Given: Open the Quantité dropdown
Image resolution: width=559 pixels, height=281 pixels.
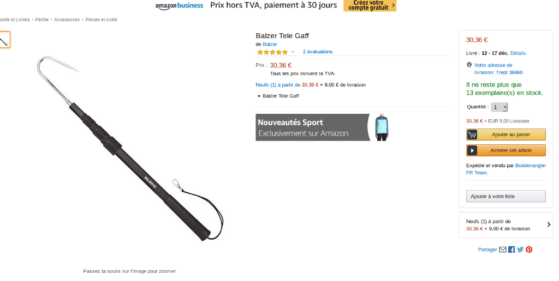Looking at the screenshot, I should click(499, 107).
